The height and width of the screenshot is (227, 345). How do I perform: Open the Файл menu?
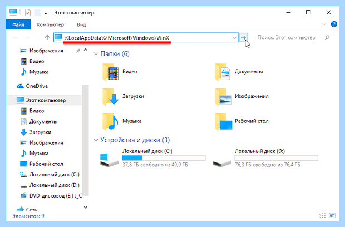18,24
